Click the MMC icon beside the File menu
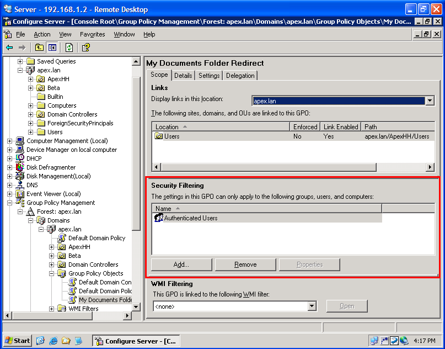This screenshot has width=445, height=349. click(x=8, y=34)
